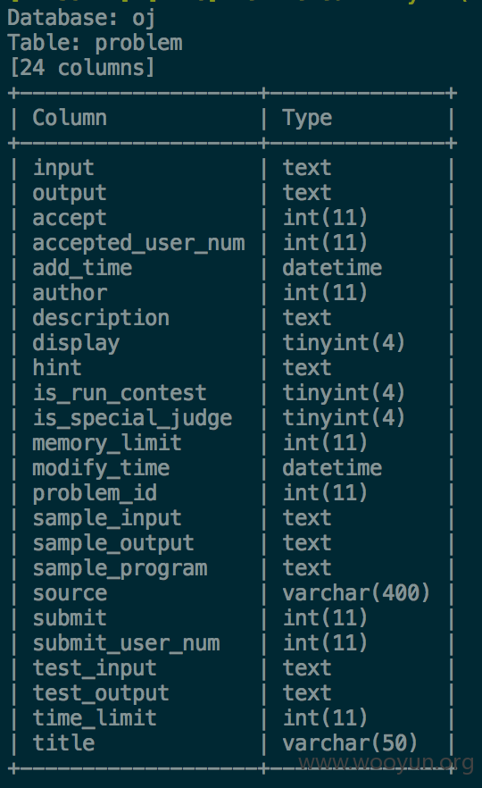Click the 'memory_limit' column name
This screenshot has height=788, width=482.
tap(107, 444)
